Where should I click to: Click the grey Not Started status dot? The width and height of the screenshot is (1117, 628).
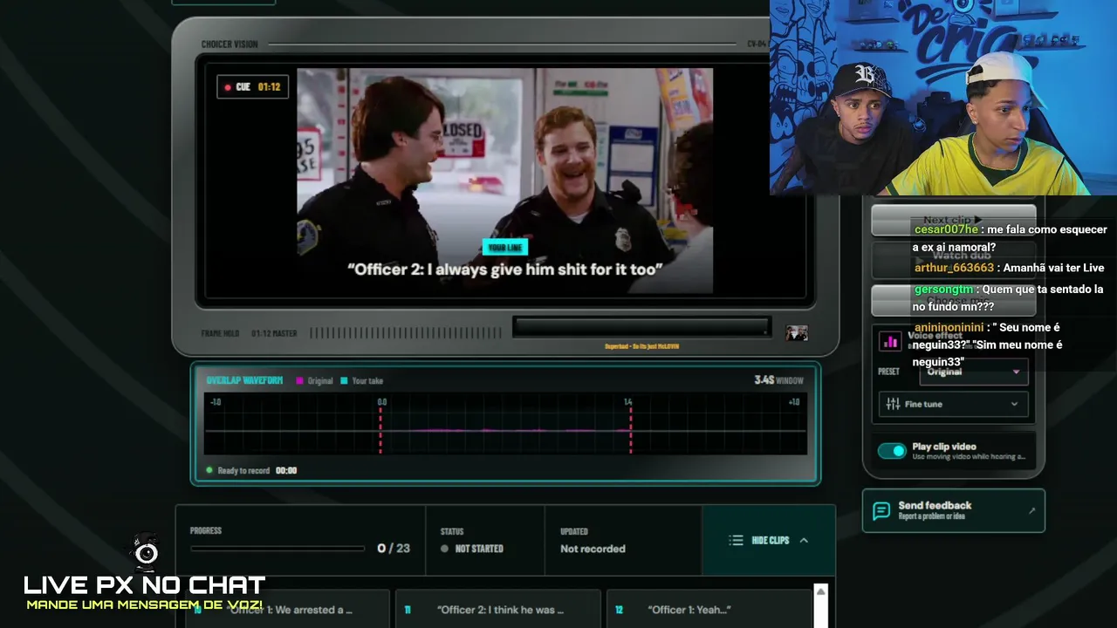click(x=444, y=549)
